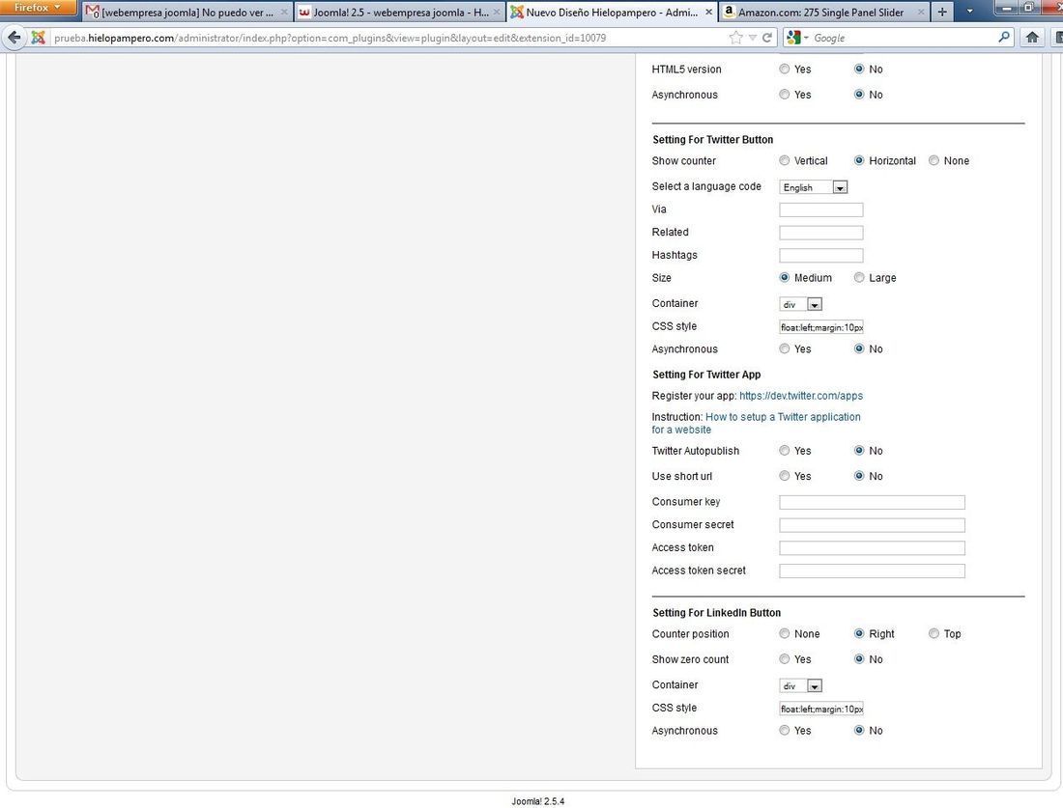Click the Related text field

click(821, 233)
